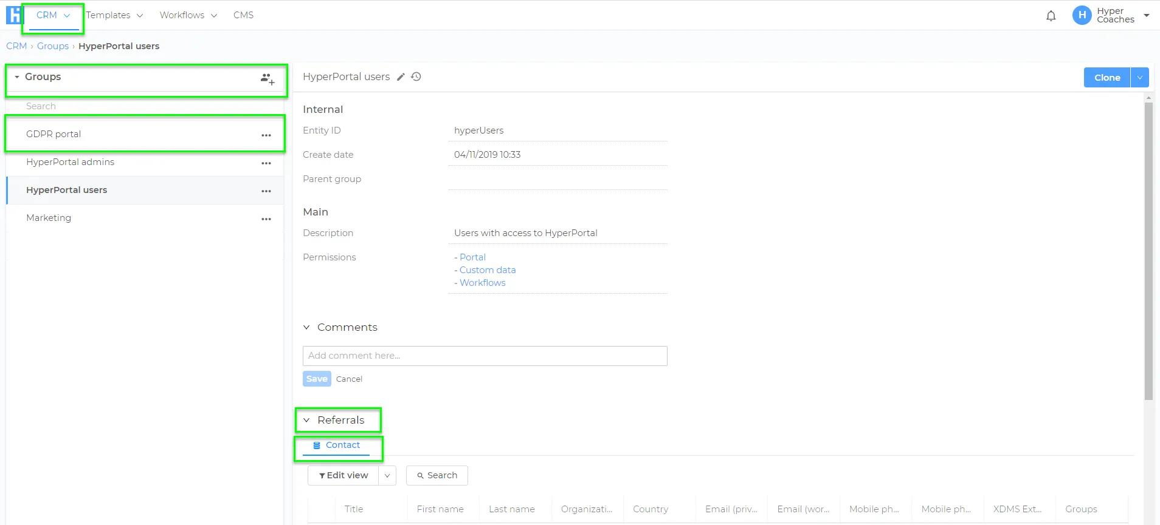Sort by Last name column header
This screenshot has height=525, width=1160.
[512, 509]
